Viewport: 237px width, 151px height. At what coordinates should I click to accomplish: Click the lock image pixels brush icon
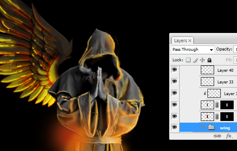pos(195,60)
